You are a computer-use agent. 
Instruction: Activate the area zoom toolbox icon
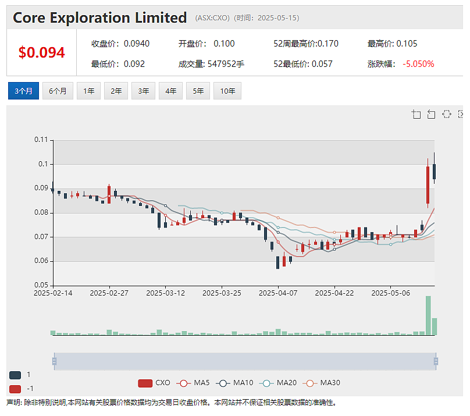416,114
